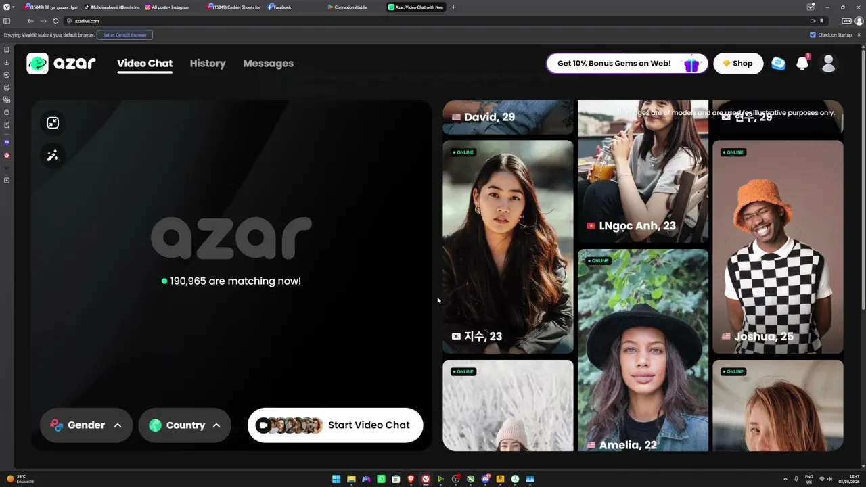Open the blue app download icon
The width and height of the screenshot is (866, 487).
pos(779,64)
